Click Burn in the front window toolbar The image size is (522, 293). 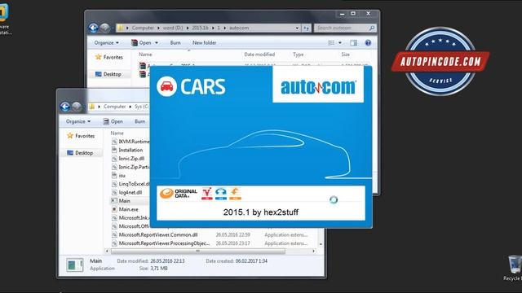[x=139, y=121]
